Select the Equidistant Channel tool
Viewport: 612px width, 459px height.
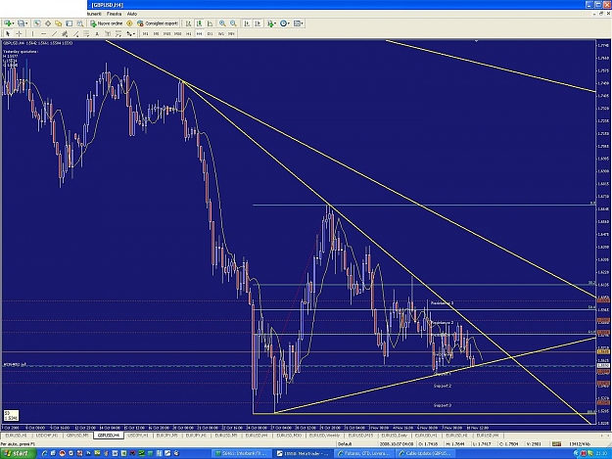point(65,33)
